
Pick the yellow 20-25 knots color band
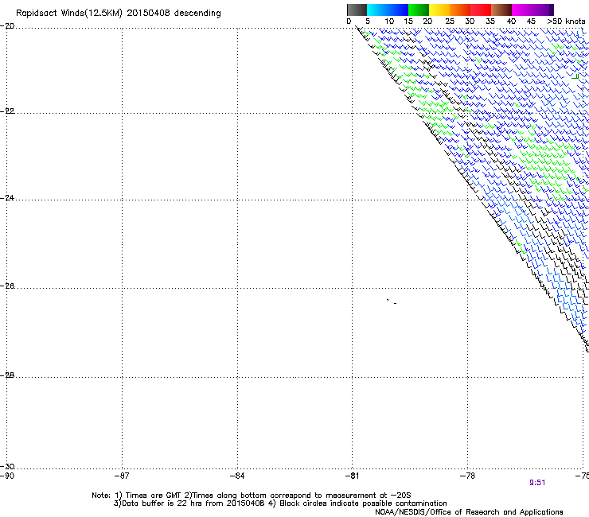(x=439, y=10)
